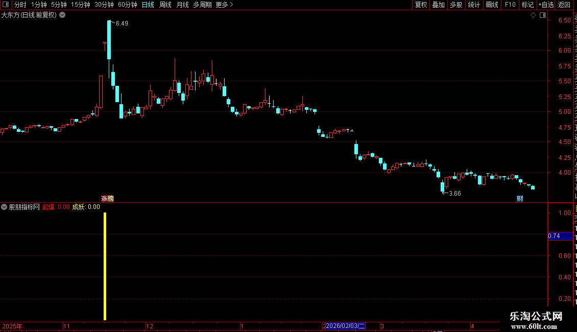Click the 起爆: 0.00 indicator value

point(56,207)
